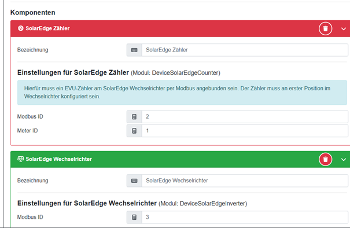Click calculator icon next to Zähler Modbus ID
Viewport: 350px width, 228px height.
tap(134, 116)
